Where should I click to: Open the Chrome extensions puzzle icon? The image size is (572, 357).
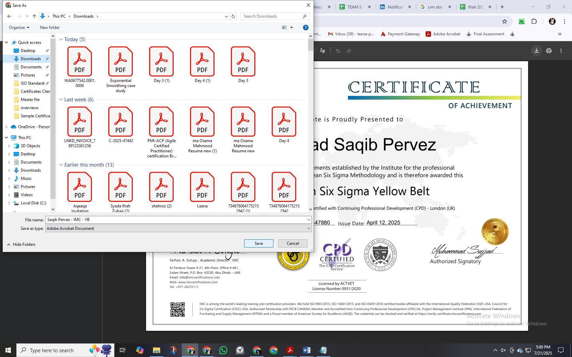point(534,21)
